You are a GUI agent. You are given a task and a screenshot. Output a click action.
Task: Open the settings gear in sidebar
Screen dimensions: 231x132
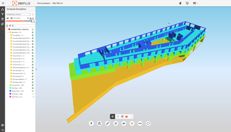coord(2,125)
